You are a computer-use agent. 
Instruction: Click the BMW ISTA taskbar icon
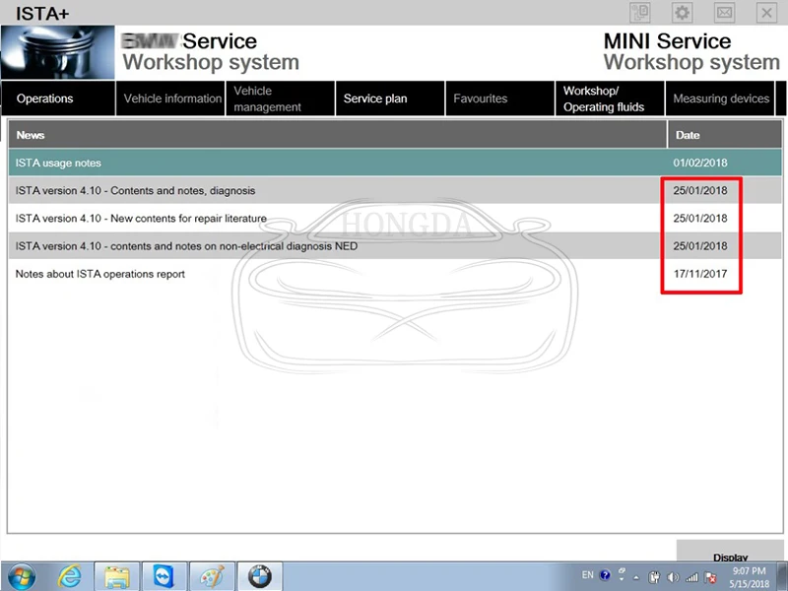pyautogui.click(x=259, y=576)
